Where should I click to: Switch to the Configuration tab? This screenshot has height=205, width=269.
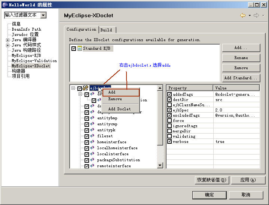[81, 30]
